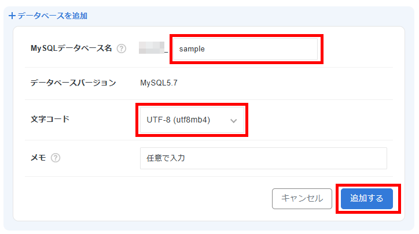
Task: Click the underscore after the blurred prefix
Action: pos(166,50)
